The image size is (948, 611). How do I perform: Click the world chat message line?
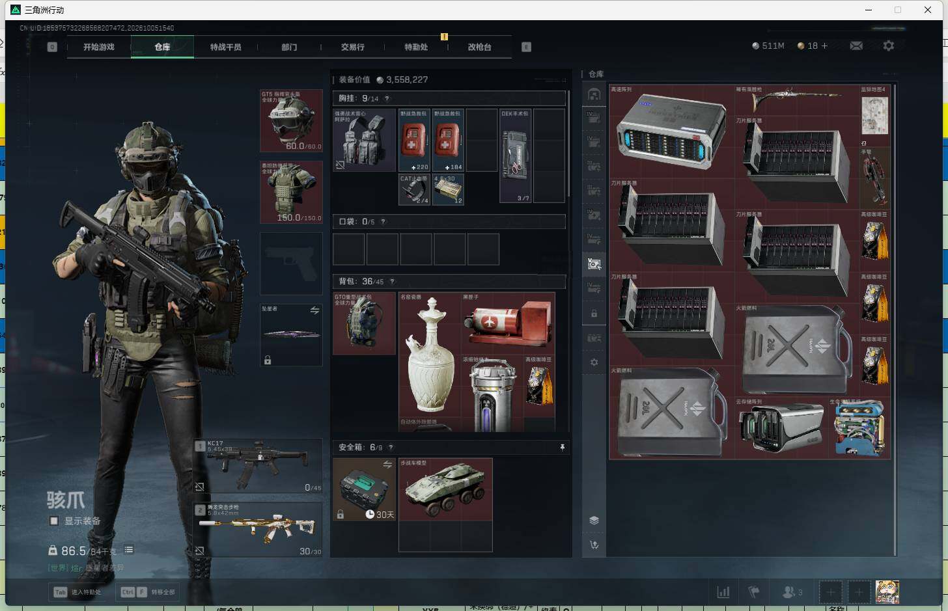point(85,567)
